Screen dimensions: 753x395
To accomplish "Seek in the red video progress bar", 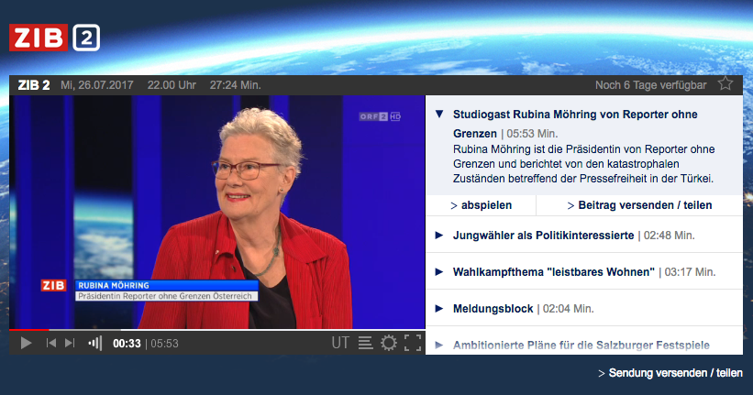I will (x=217, y=330).
